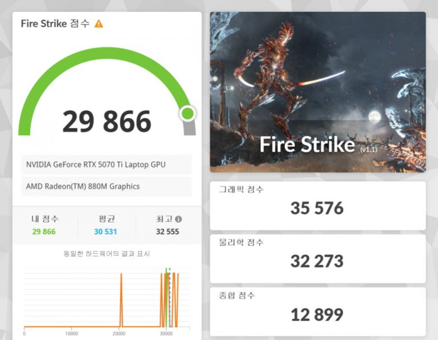
Task: Click the Fire Strike (v1.1) title text
Action: coord(318,145)
